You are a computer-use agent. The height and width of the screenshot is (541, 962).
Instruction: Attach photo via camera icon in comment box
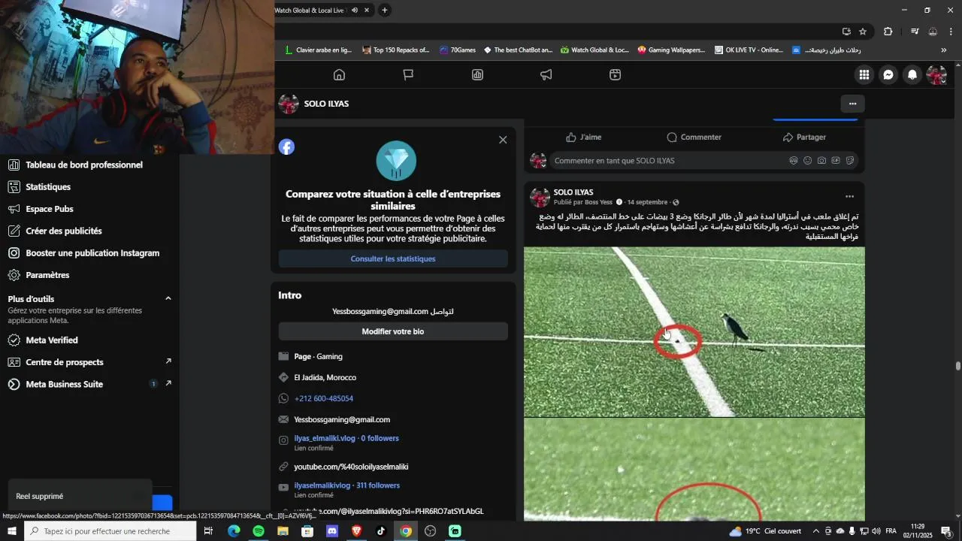coord(821,161)
